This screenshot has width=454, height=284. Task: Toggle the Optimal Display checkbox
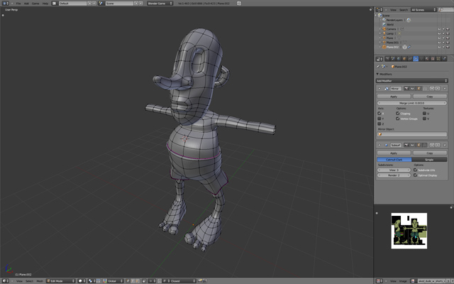415,175
